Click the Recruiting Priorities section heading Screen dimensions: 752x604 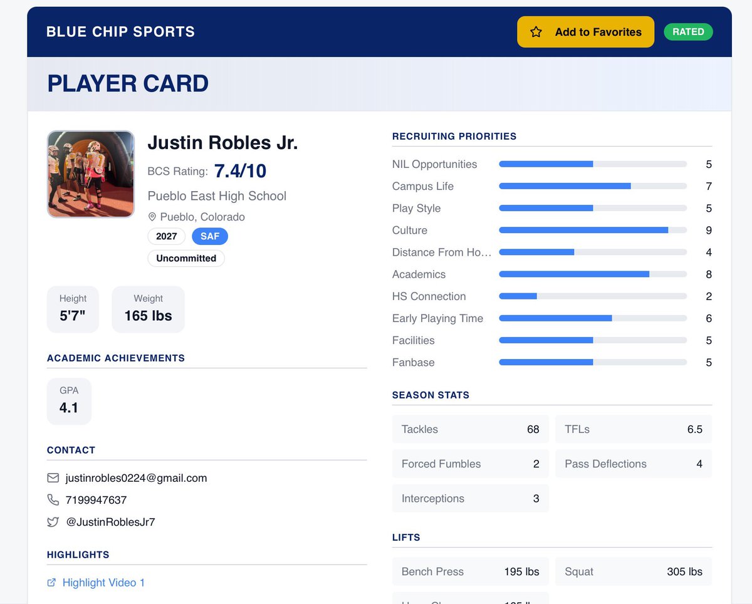click(454, 136)
